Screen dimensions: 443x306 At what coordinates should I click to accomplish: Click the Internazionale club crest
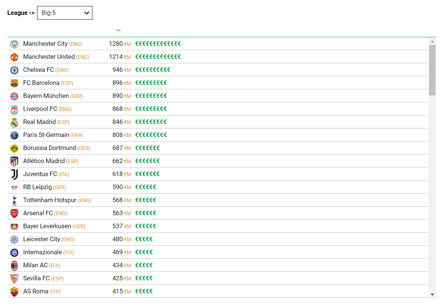[x=15, y=252]
